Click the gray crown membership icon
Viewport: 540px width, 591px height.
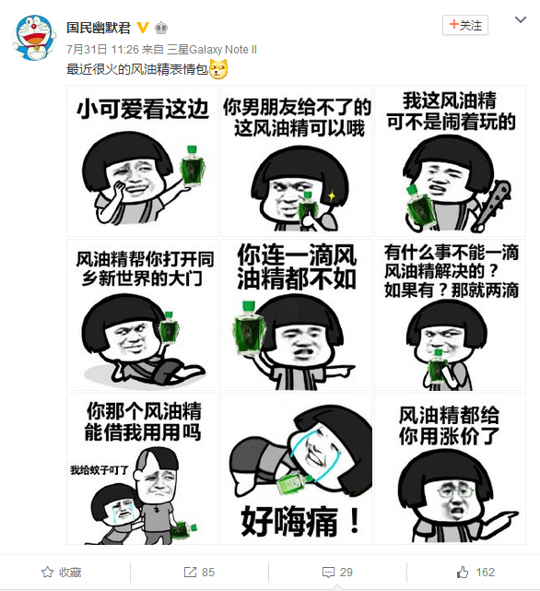[x=161, y=28]
